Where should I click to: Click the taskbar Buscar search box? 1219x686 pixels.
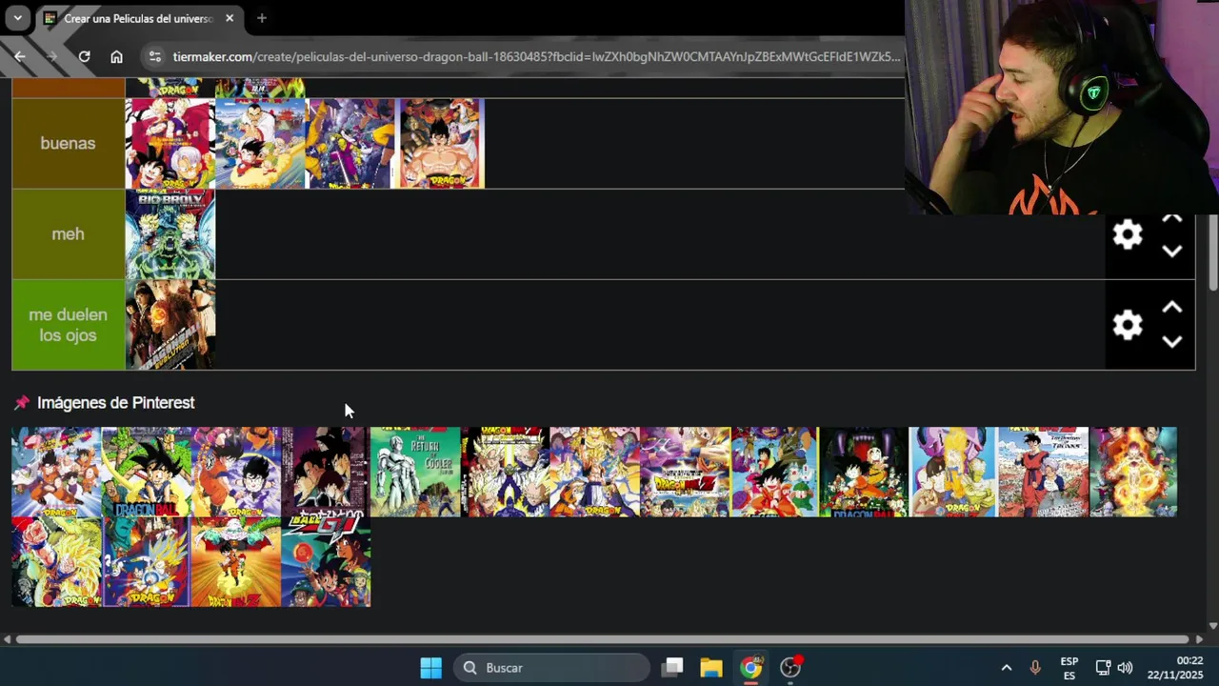point(552,667)
